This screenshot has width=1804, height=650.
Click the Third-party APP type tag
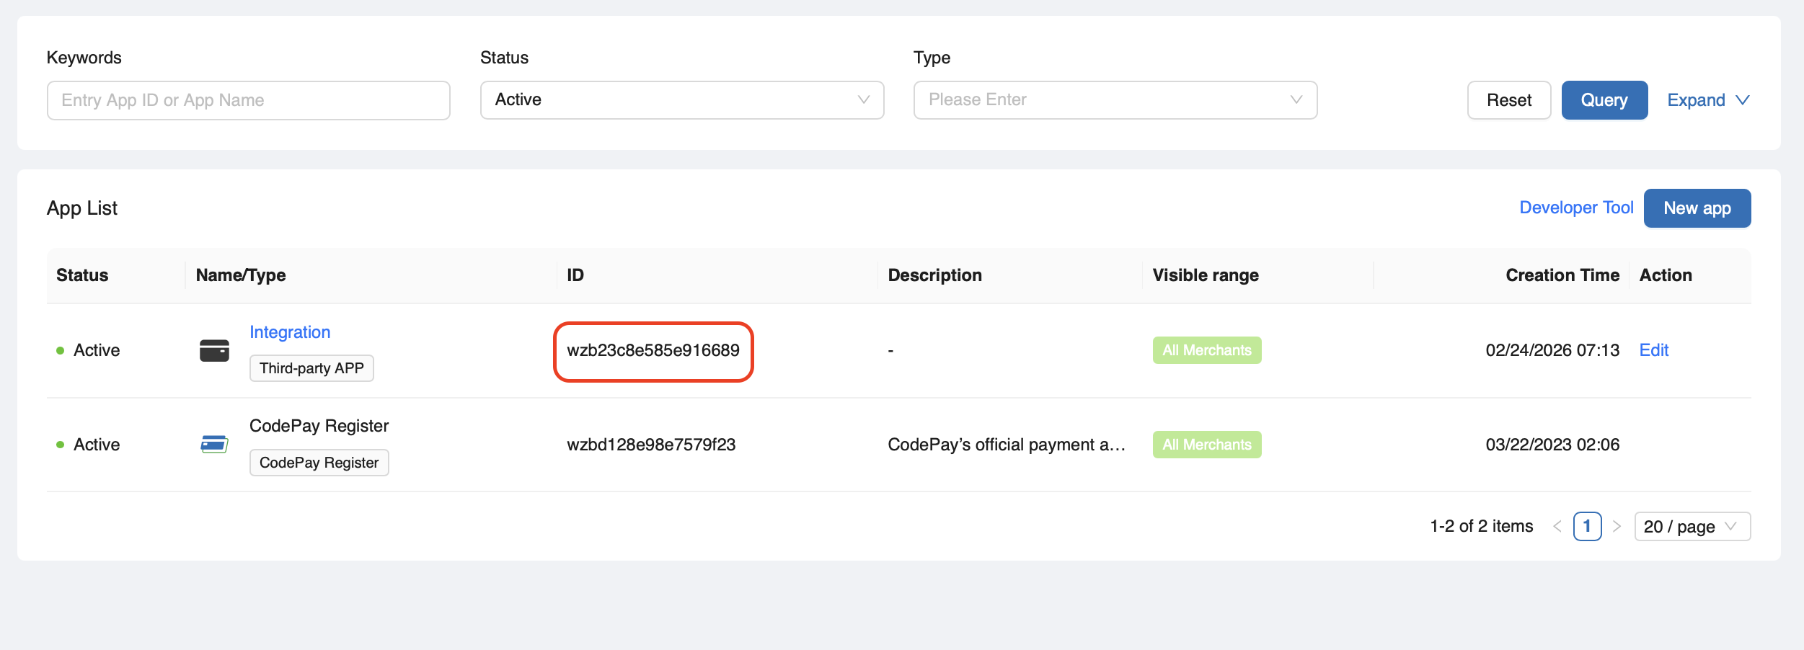click(311, 368)
